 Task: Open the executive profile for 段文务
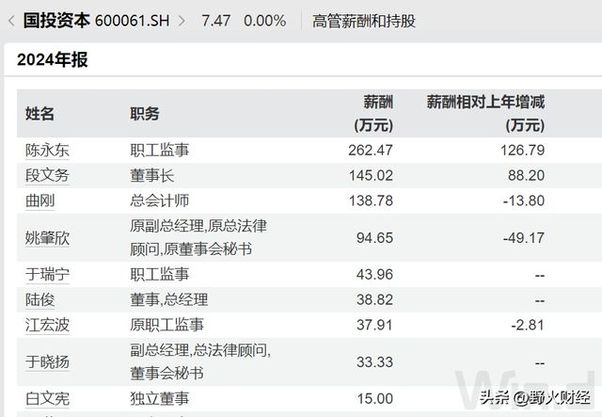point(47,176)
